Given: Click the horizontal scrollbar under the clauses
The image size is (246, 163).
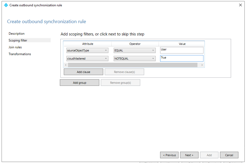Looking at the screenshot, I should (132, 65).
